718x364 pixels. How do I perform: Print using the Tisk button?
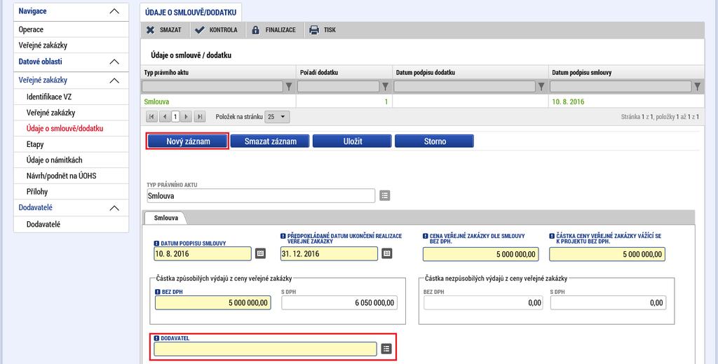323,30
